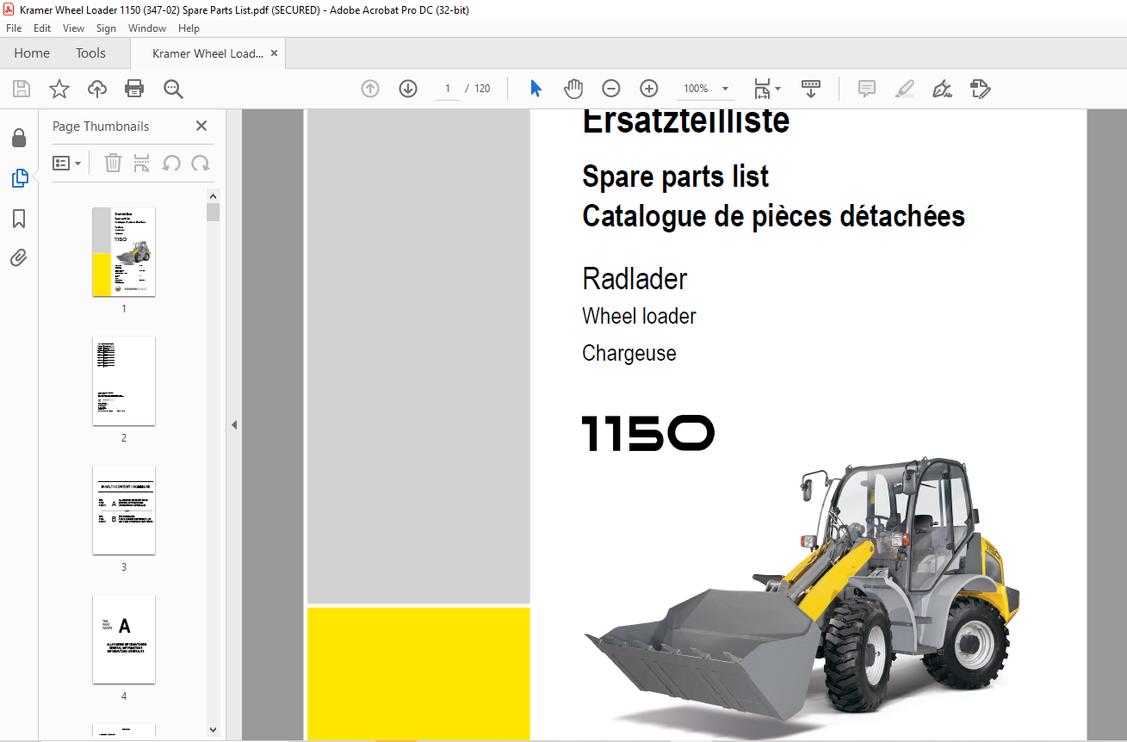Go to next page arrow
This screenshot has width=1127, height=742.
click(x=408, y=89)
